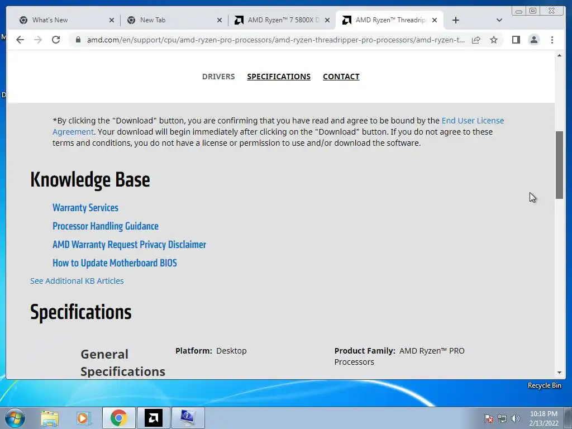
Task: Click the Specifications heading
Action: point(81,312)
